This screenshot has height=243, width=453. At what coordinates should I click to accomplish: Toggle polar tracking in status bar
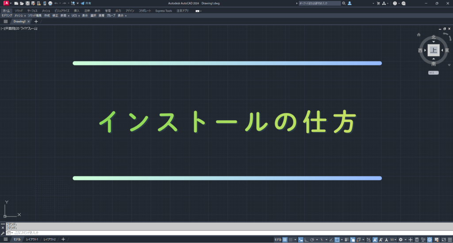[x=312, y=239]
